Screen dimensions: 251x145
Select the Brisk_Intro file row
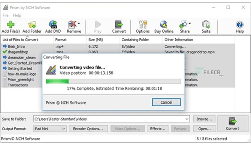tap(118, 46)
